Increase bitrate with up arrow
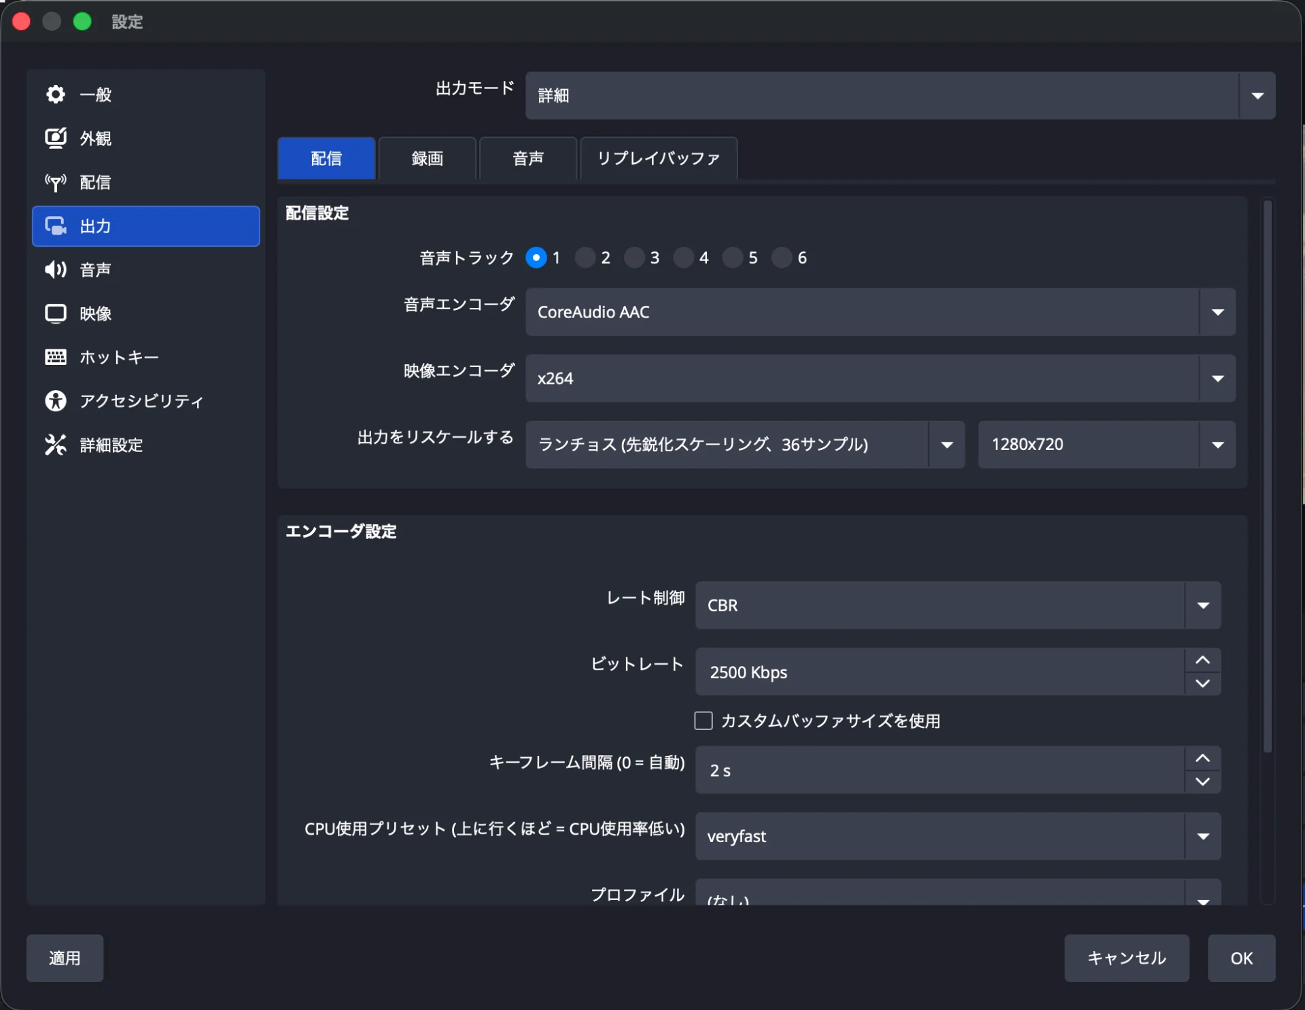The image size is (1305, 1010). (1202, 660)
